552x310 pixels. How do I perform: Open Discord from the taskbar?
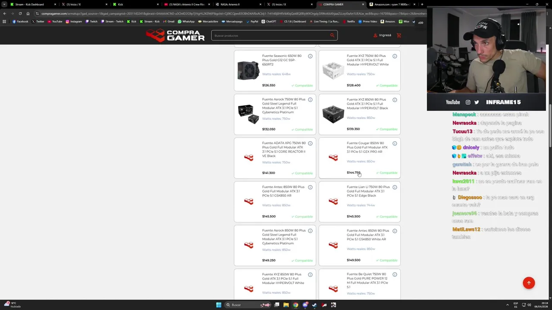(305, 305)
